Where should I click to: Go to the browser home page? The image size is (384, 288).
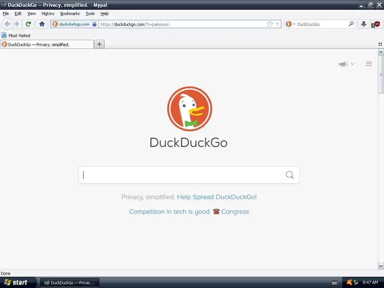[42, 24]
